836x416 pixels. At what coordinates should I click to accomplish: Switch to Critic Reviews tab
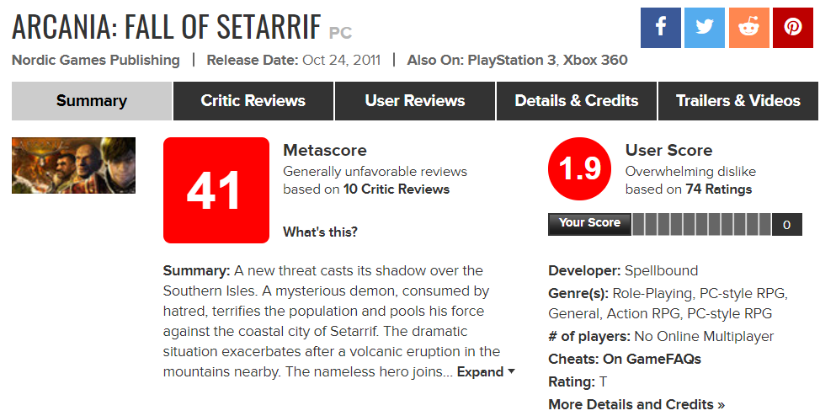253,101
